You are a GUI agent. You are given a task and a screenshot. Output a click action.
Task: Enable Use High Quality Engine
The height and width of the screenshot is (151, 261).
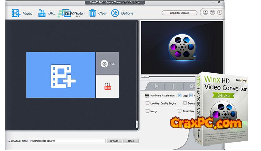pyautogui.click(x=147, y=103)
